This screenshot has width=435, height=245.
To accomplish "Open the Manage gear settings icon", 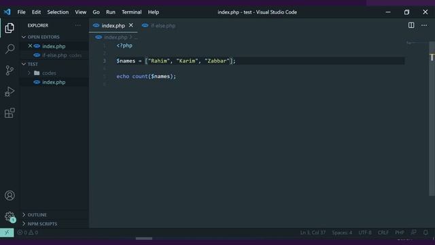I will click(x=10, y=216).
